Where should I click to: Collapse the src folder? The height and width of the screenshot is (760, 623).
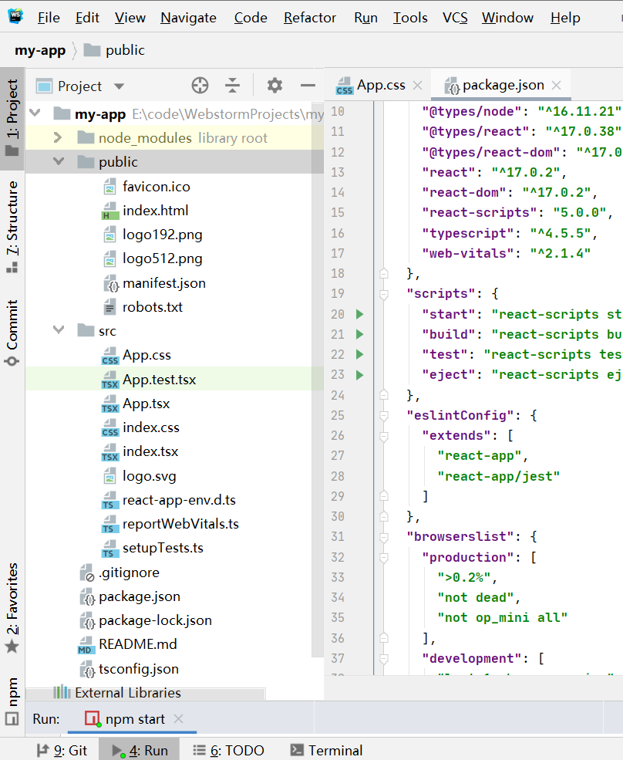point(59,330)
